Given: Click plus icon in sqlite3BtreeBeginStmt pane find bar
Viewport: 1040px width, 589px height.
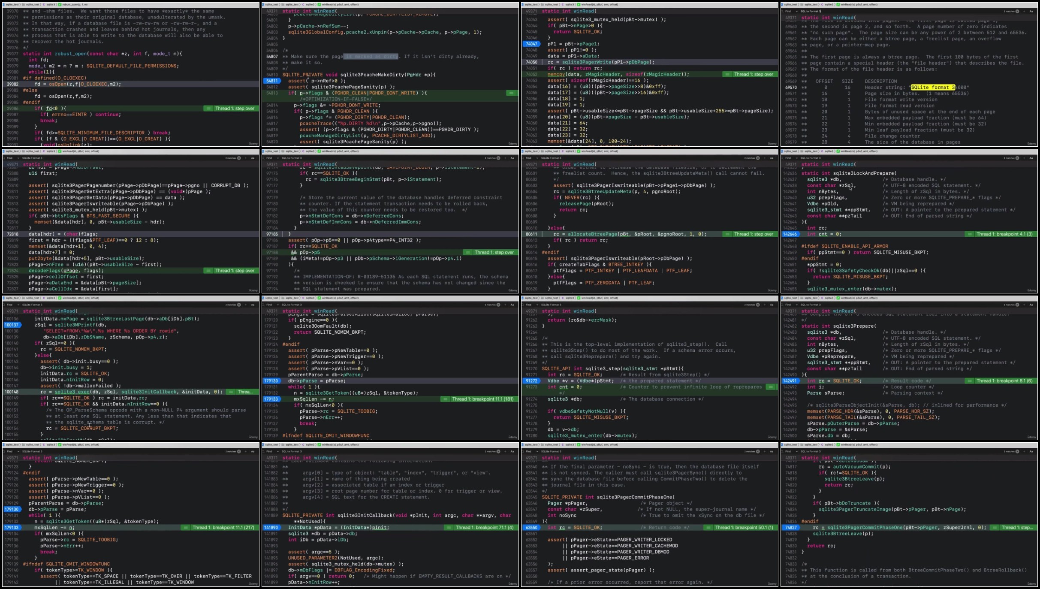Looking at the screenshot, I should (505, 158).
